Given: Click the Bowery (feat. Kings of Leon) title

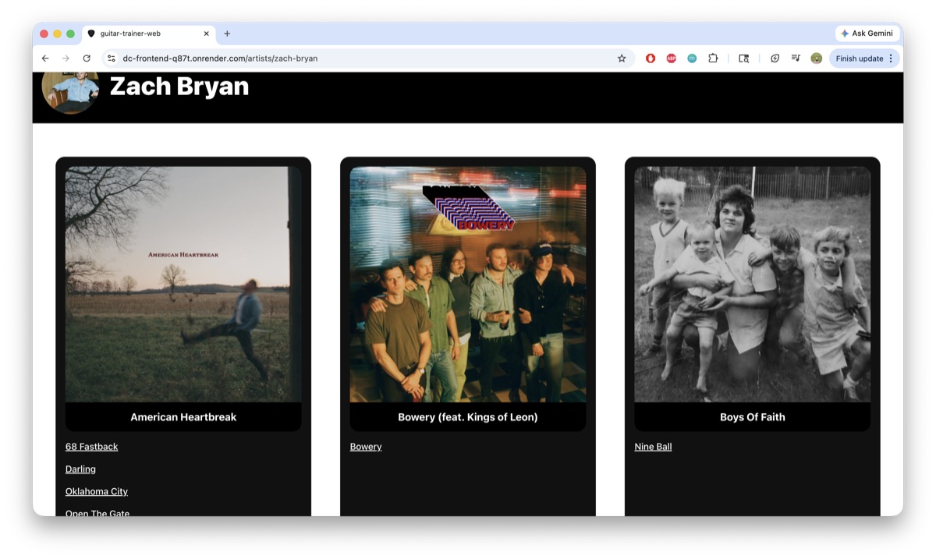Looking at the screenshot, I should [468, 417].
